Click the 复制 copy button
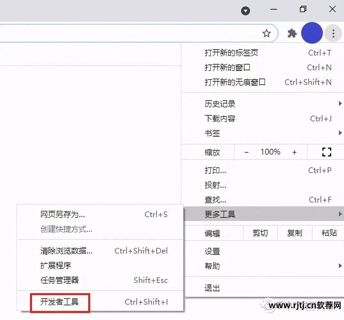The image size is (344, 320). 295,233
